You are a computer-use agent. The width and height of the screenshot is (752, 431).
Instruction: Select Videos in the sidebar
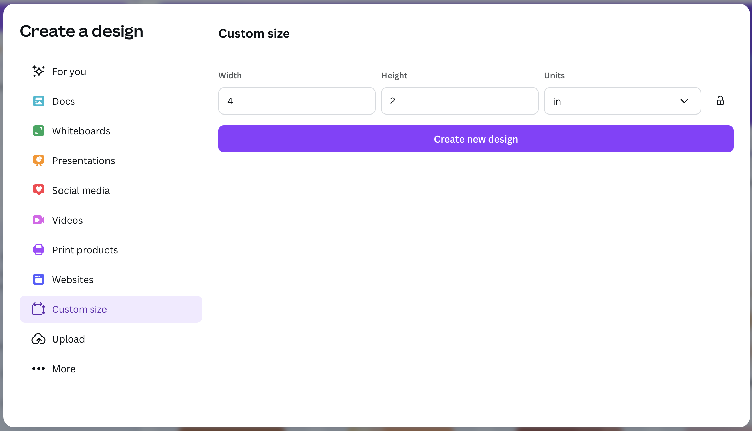(x=111, y=220)
